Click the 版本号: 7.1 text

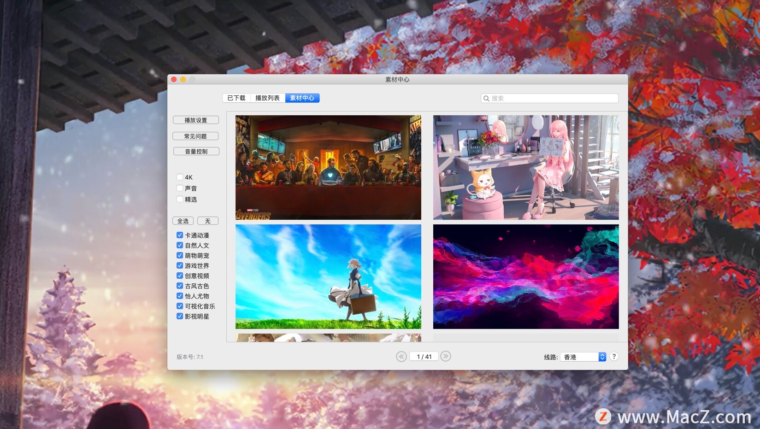(189, 357)
